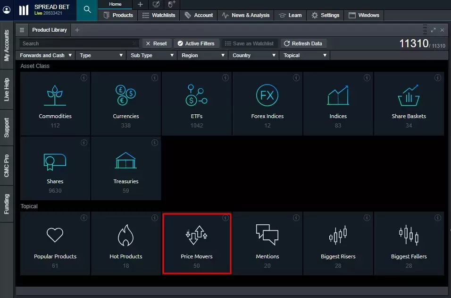Open the Product Library hamburger menu
451x298 pixels.
22,30
